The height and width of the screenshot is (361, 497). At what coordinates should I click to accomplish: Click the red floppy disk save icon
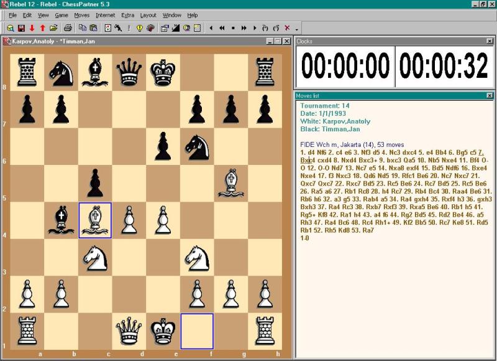(21, 28)
